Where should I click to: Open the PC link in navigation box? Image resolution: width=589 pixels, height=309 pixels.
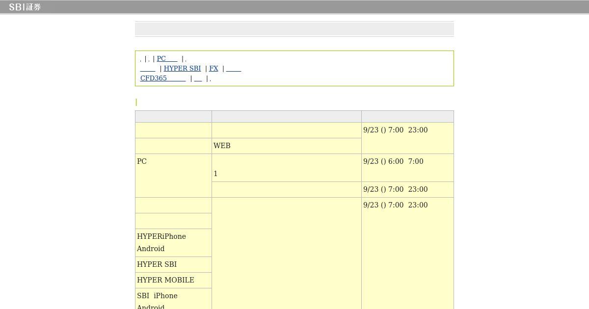click(167, 58)
